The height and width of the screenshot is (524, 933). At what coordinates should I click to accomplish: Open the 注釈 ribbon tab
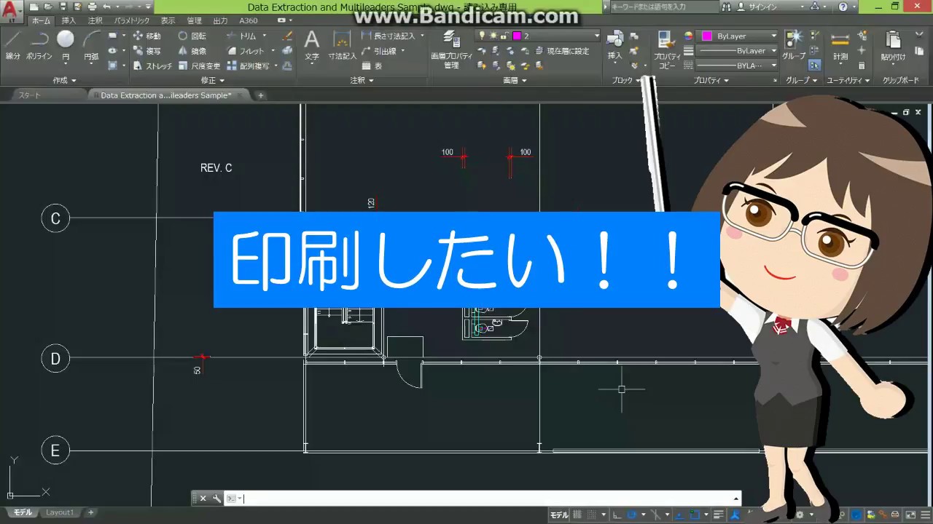coord(95,20)
